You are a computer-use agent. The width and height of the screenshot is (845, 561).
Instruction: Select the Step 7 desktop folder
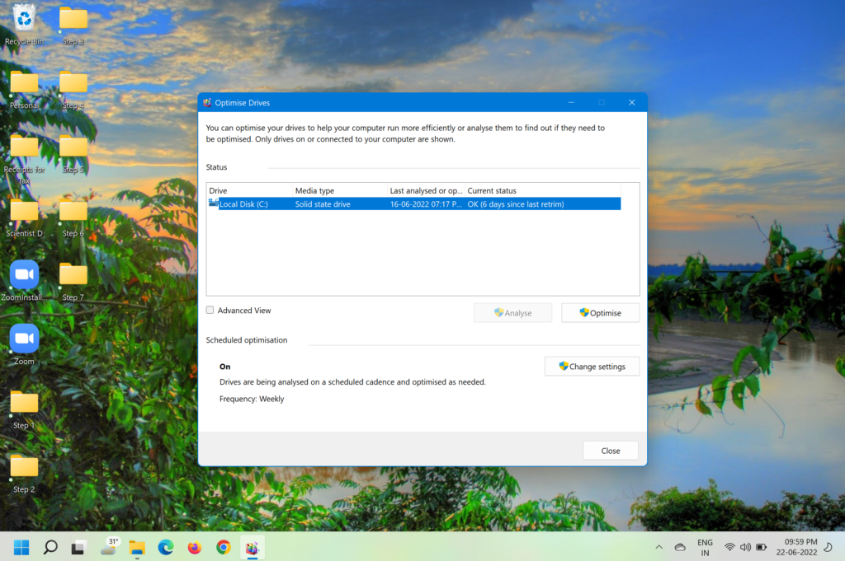(73, 280)
